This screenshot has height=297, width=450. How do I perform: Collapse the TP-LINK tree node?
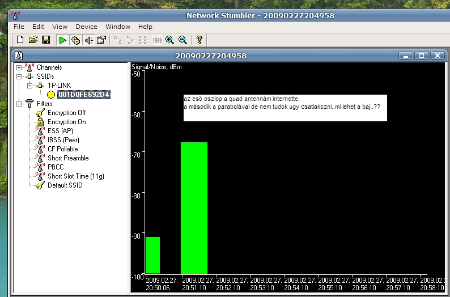(29, 86)
